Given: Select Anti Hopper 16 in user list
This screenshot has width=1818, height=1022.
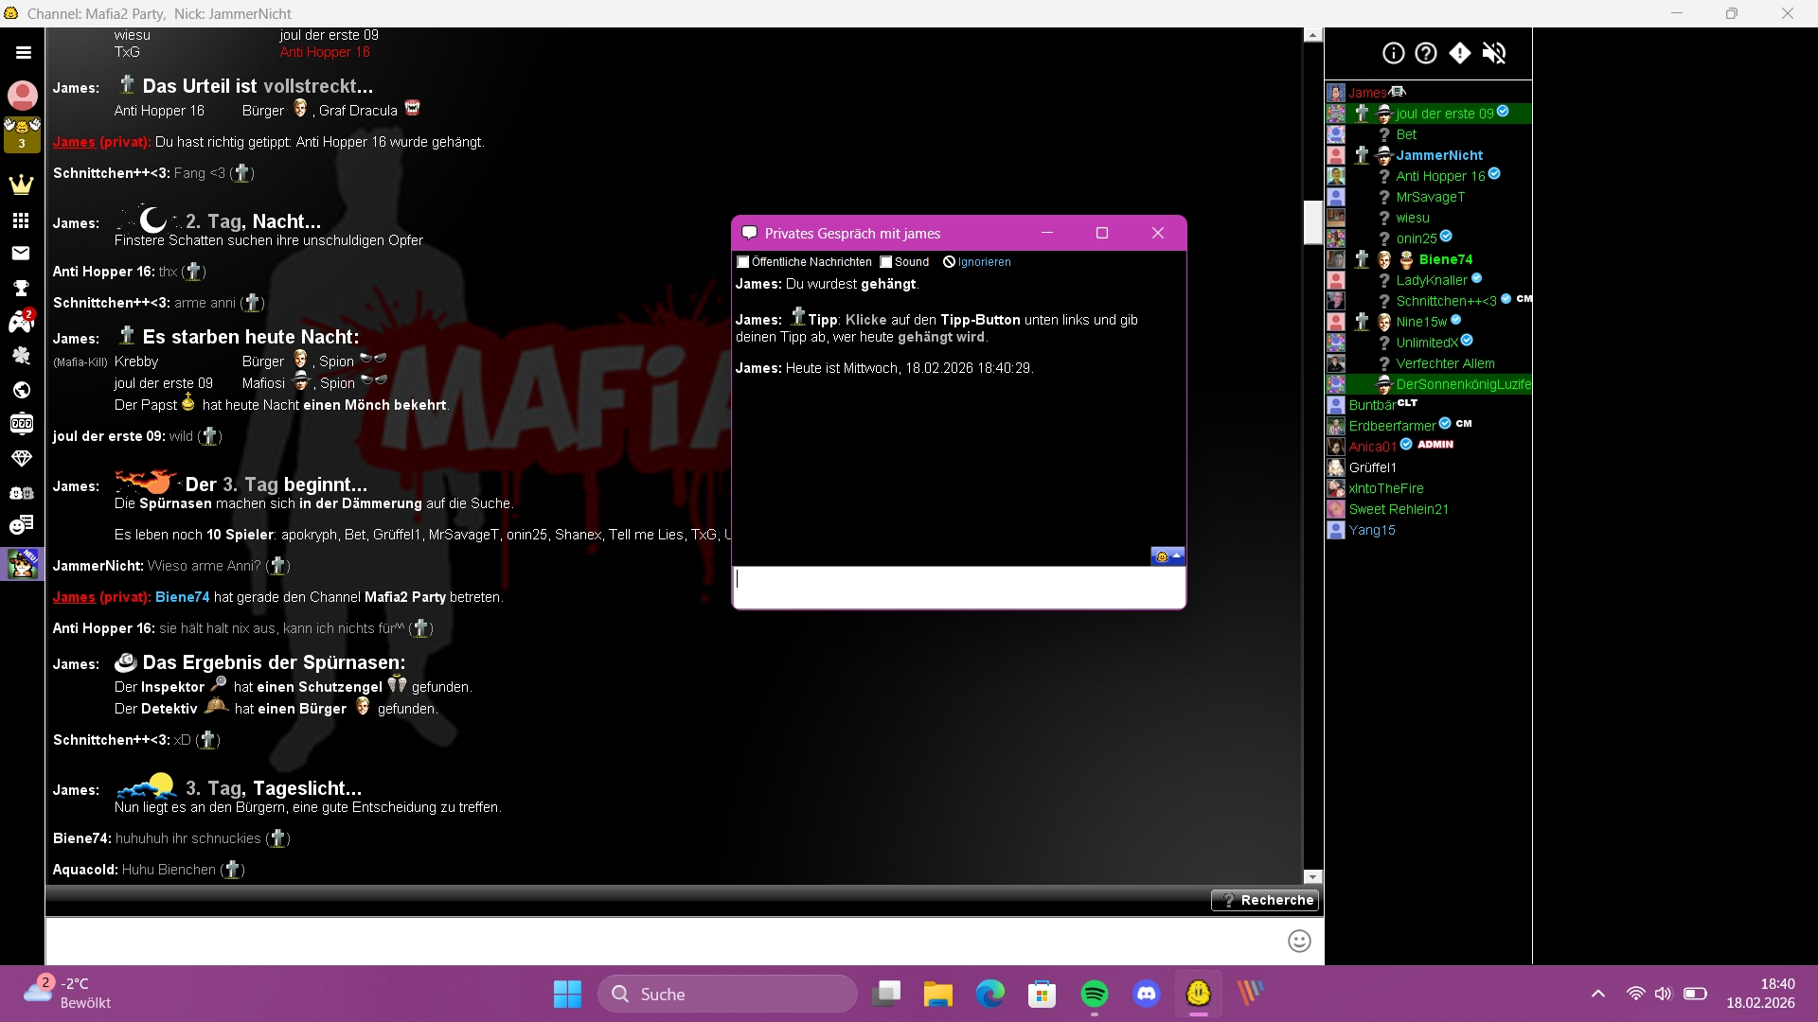Looking at the screenshot, I should click(1439, 176).
